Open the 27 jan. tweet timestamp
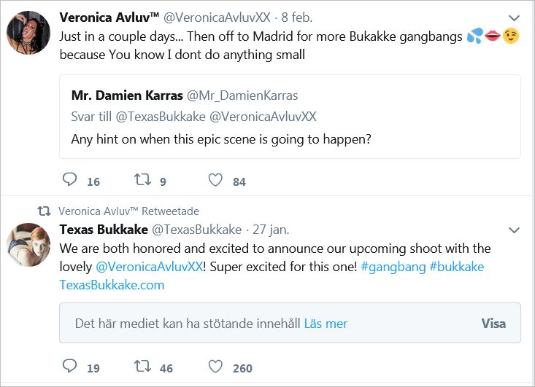The width and height of the screenshot is (535, 387). click(x=269, y=230)
